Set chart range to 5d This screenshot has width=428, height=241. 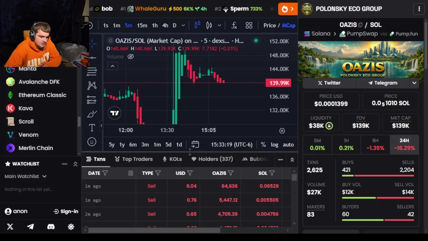click(168, 145)
